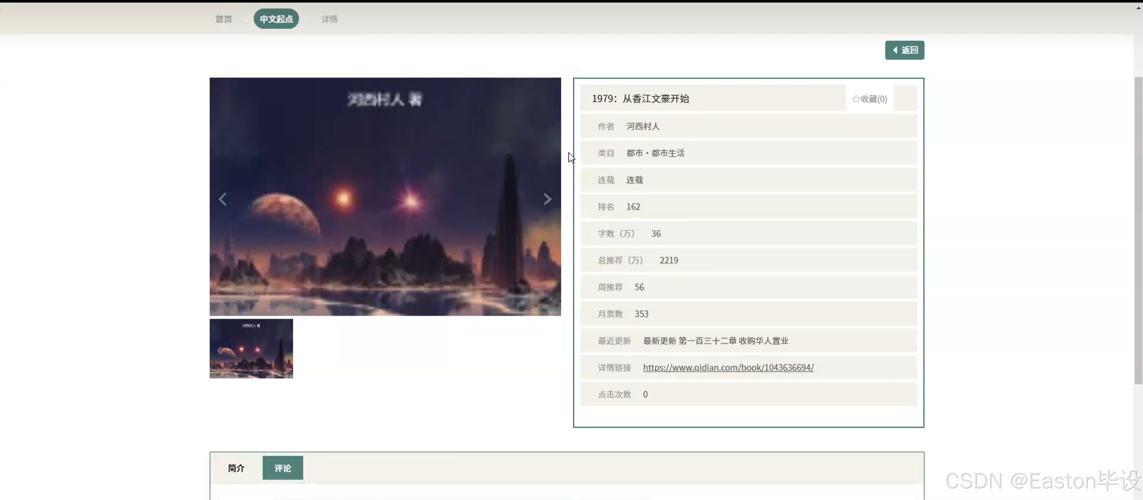Click the 最近更新 label
This screenshot has height=500, width=1143.
point(614,341)
